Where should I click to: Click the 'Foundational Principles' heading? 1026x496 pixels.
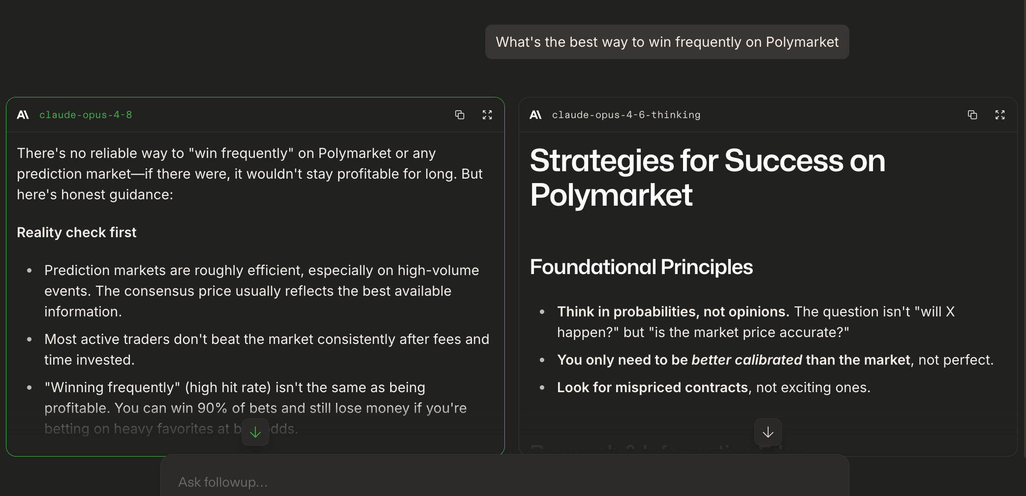[x=641, y=267]
